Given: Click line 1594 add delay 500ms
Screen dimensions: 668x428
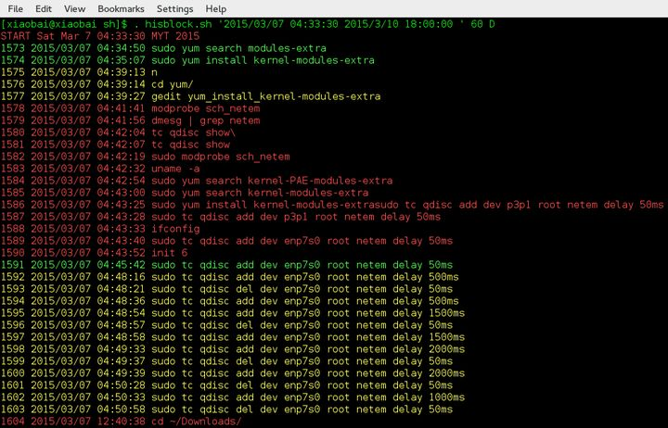Looking at the screenshot, I should point(230,301).
